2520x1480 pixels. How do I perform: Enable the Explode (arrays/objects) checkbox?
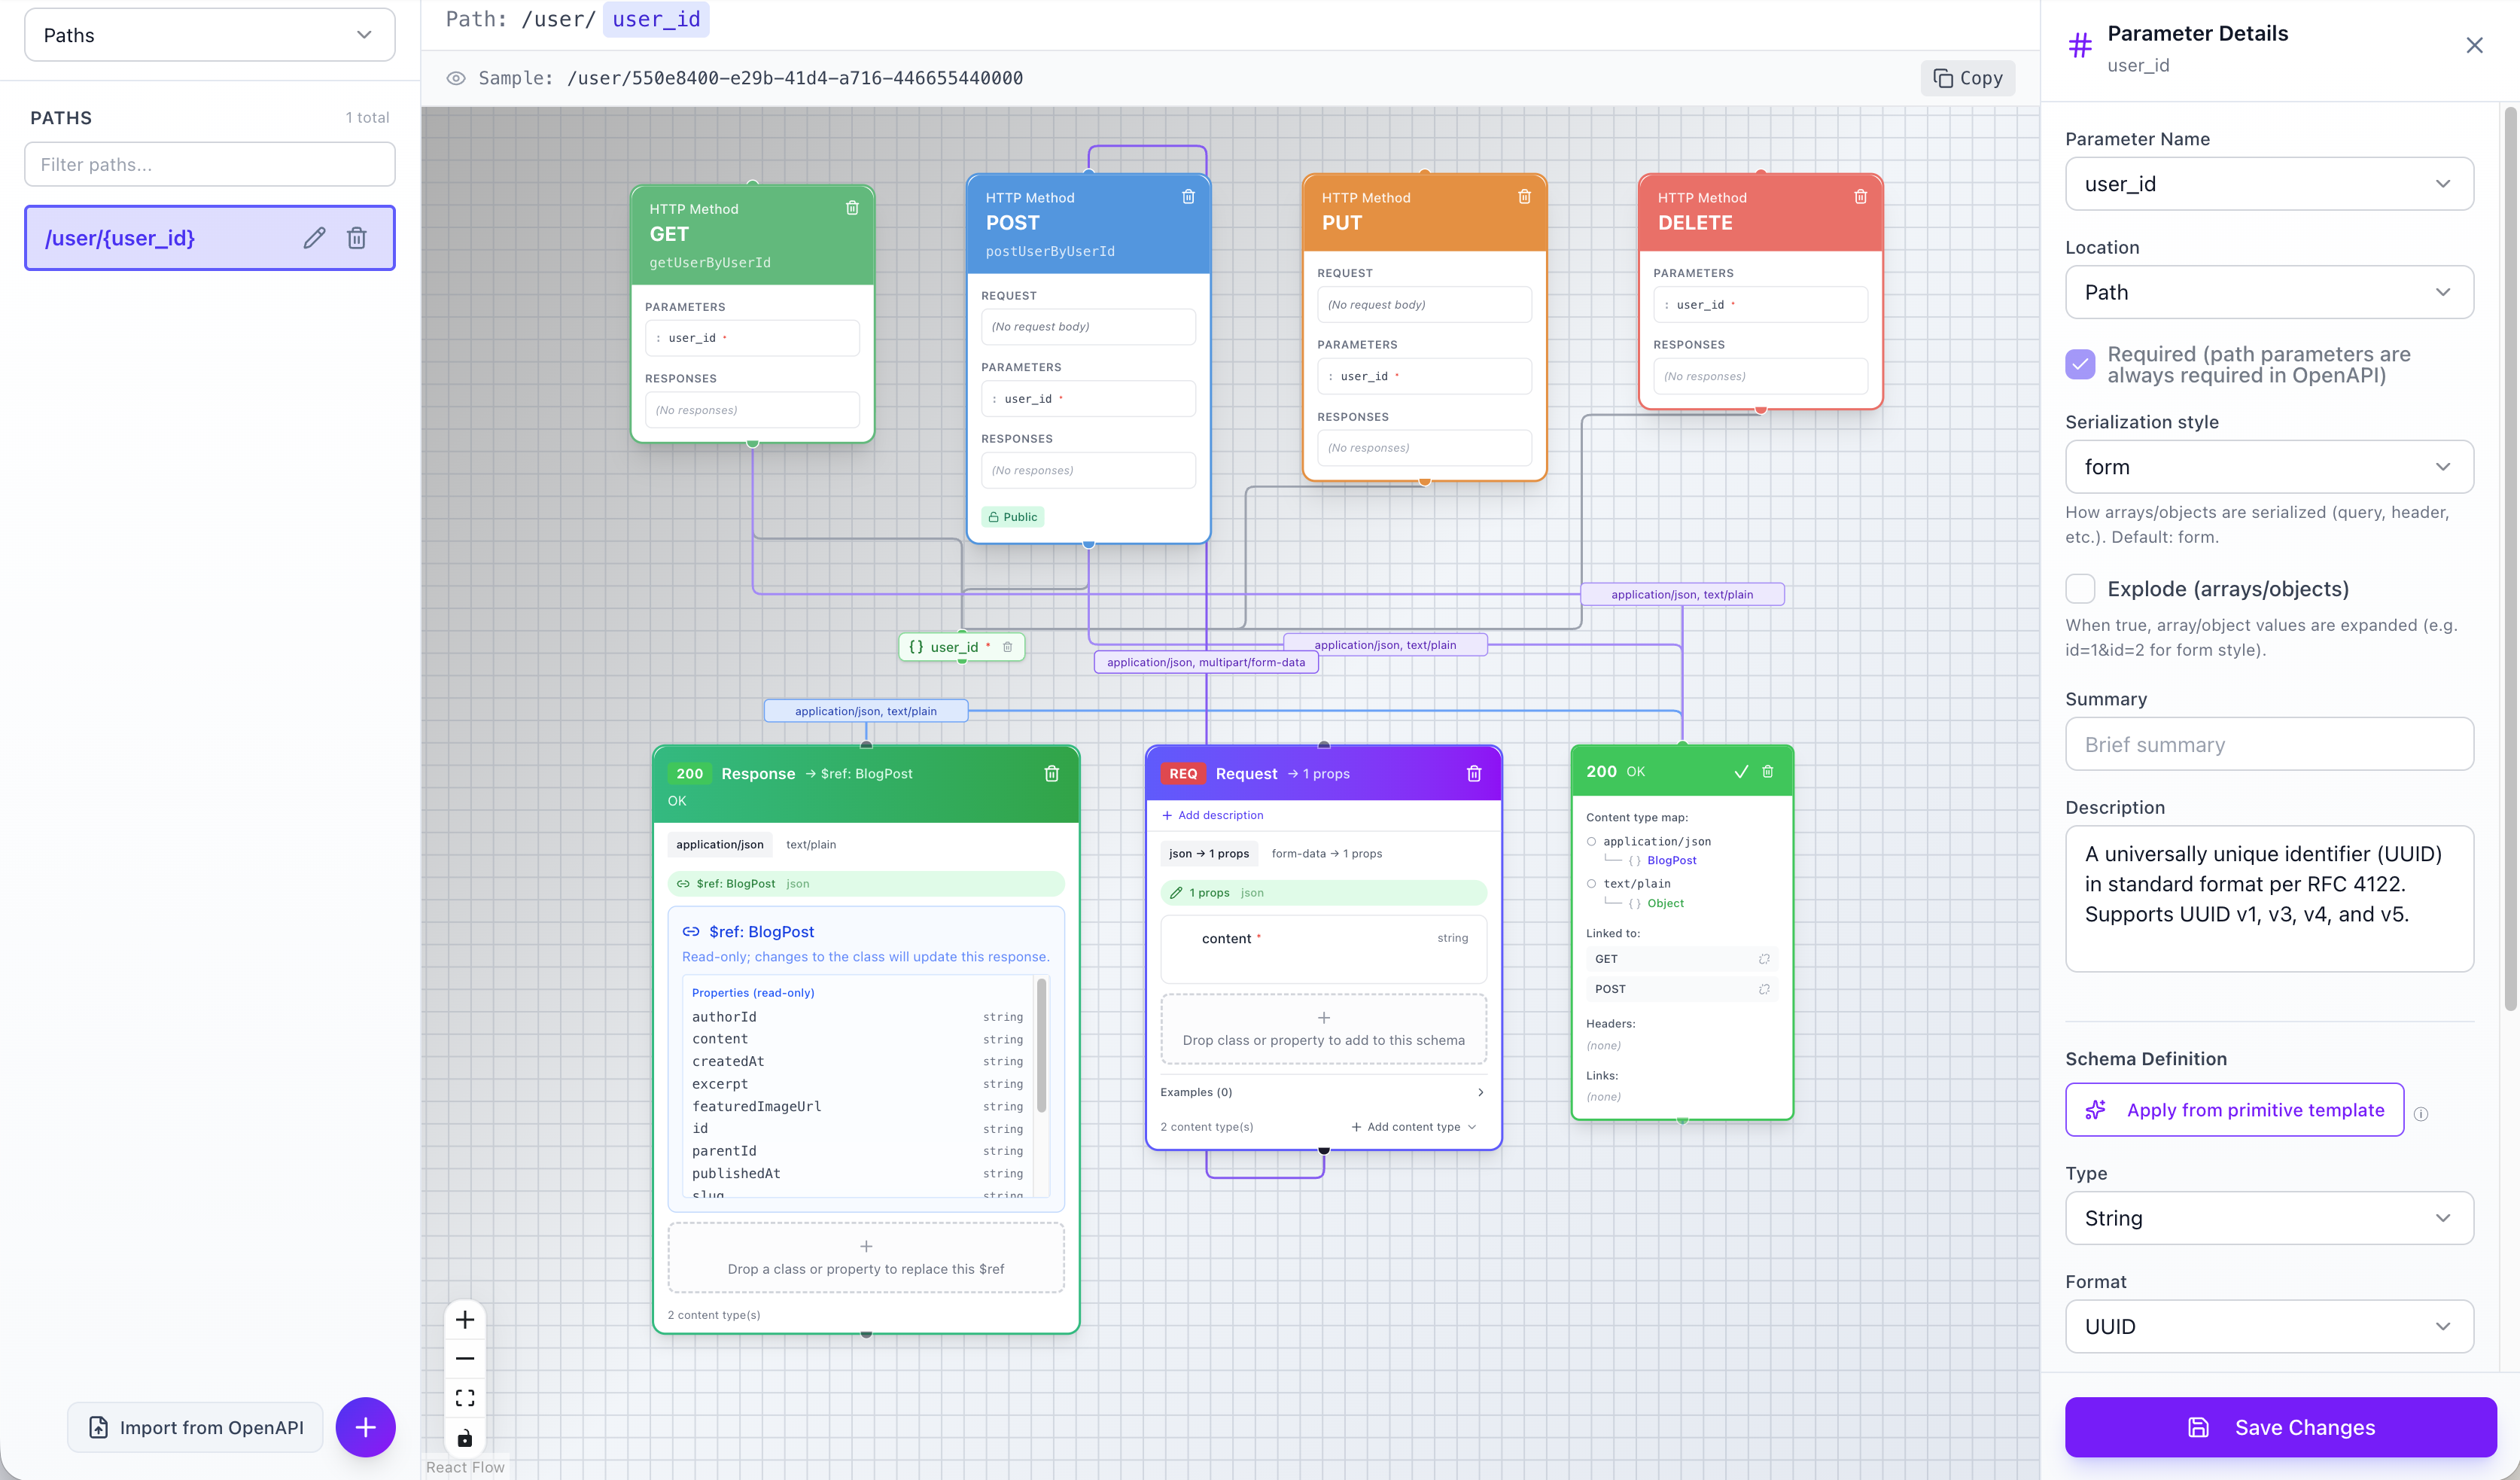tap(2081, 589)
